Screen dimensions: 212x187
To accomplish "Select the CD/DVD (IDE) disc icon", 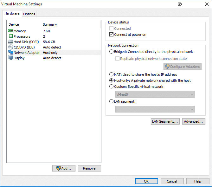I will 10,47.
